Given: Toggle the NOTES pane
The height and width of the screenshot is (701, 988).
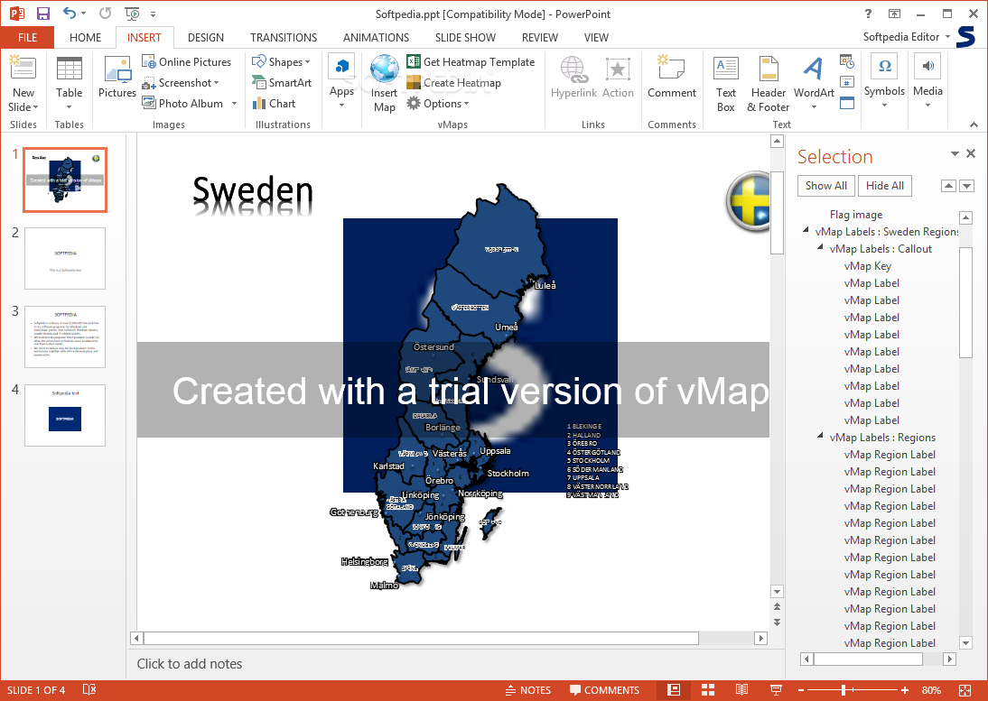Looking at the screenshot, I should click(x=528, y=690).
